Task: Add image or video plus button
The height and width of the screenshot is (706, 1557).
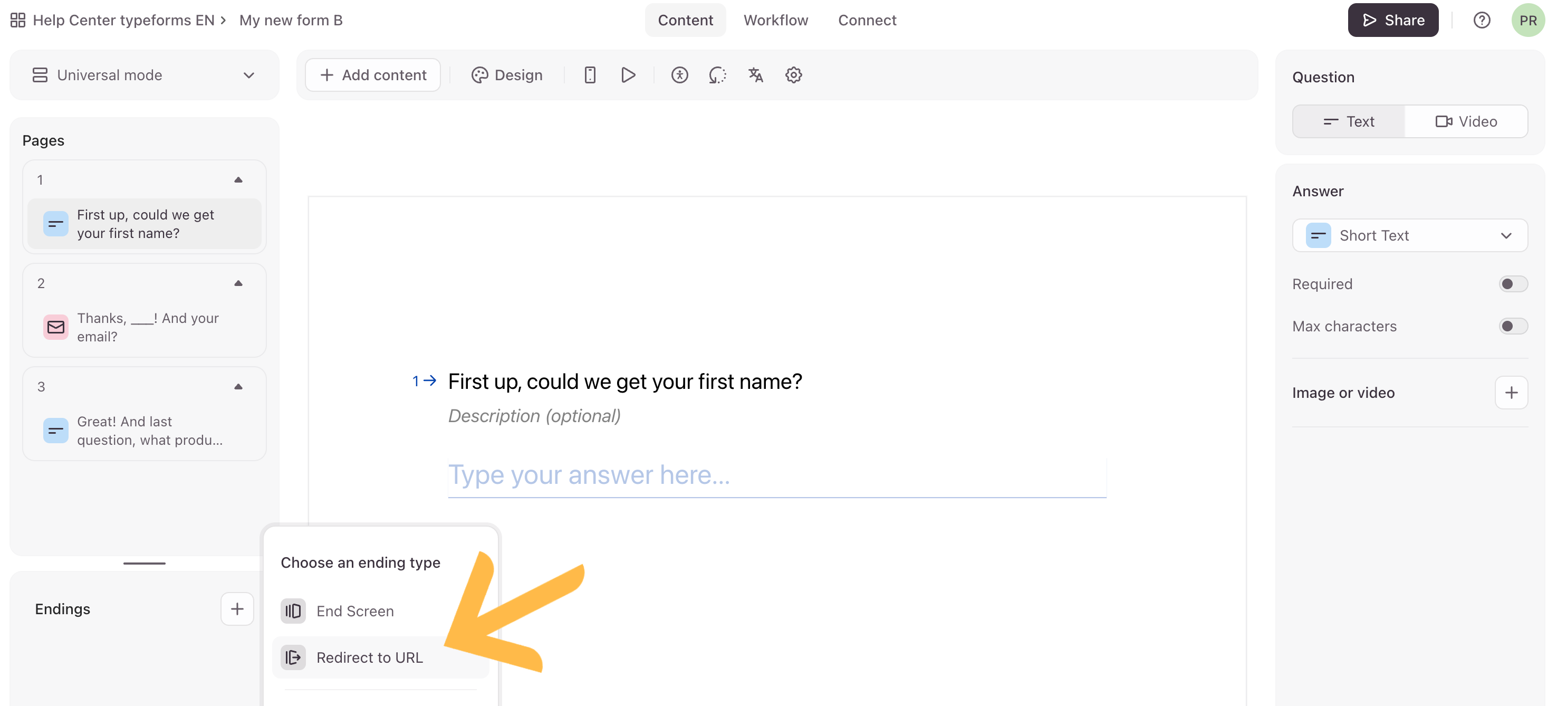Action: [x=1511, y=392]
